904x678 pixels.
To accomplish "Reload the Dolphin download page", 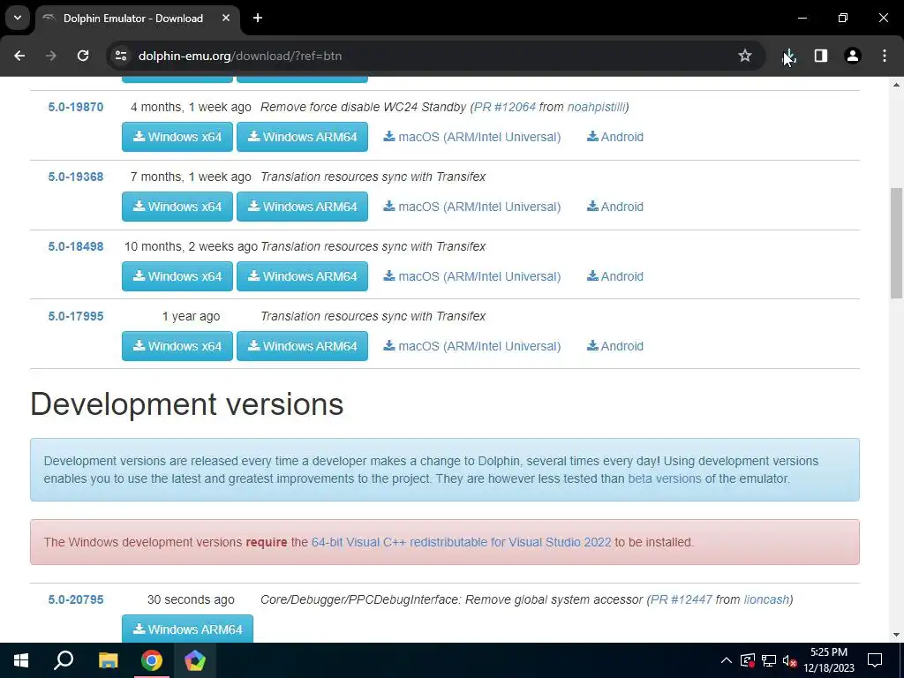I will point(83,56).
